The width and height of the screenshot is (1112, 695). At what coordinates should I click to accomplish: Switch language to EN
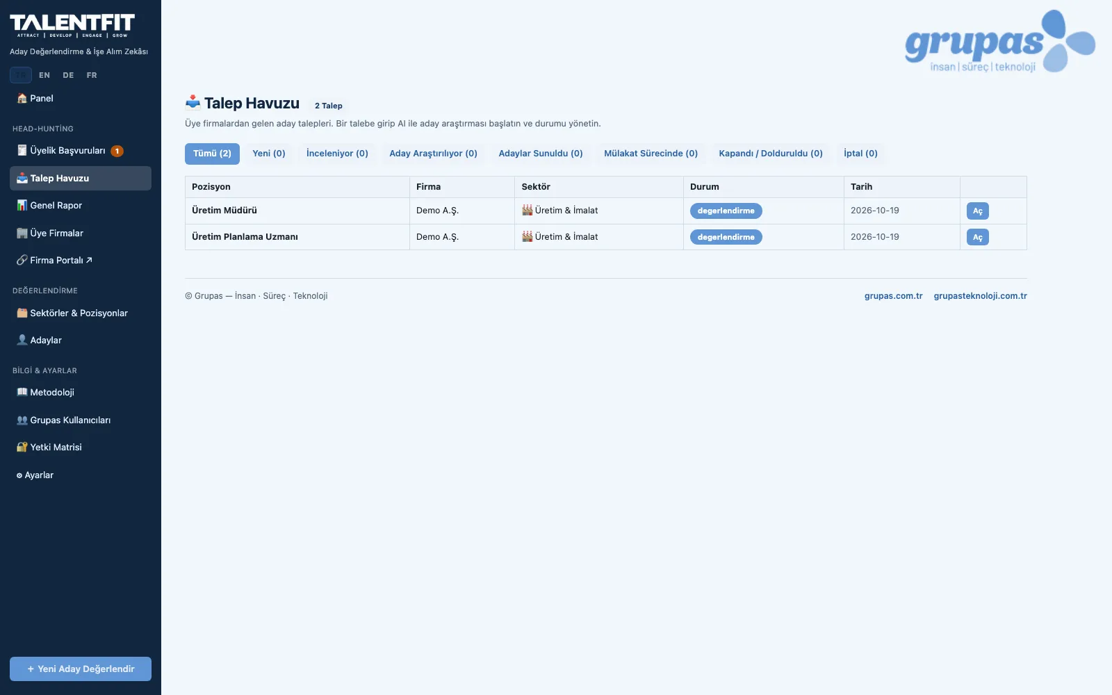coord(44,75)
